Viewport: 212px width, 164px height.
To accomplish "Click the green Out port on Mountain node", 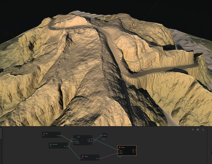I will click(x=67, y=146).
